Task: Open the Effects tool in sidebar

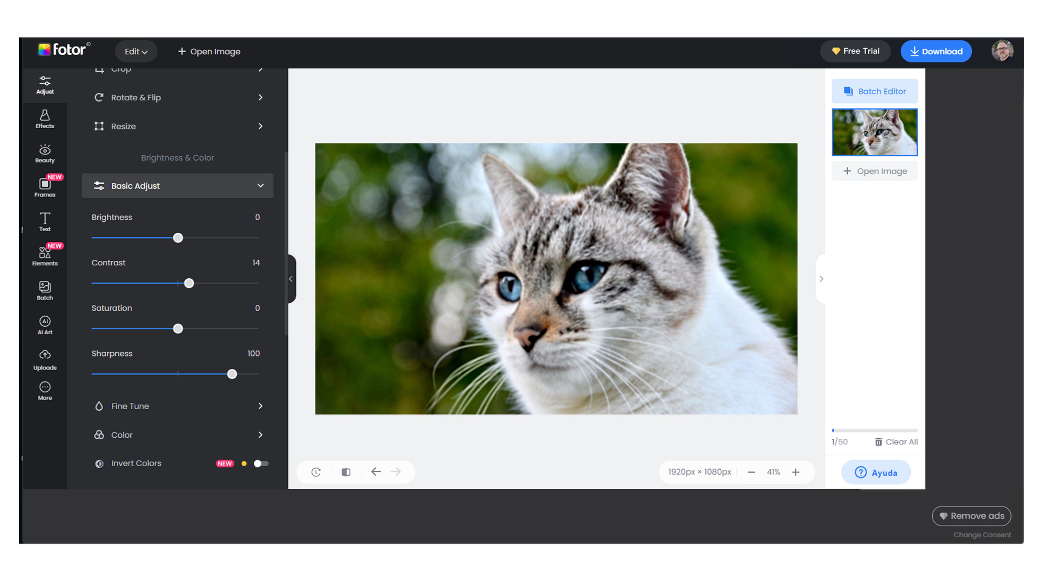Action: 45,119
